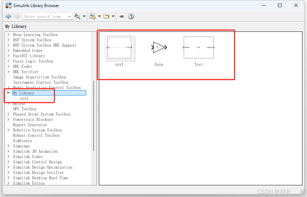
Task: Select Fuzzy Logic Toolbox label
Action: [33, 61]
